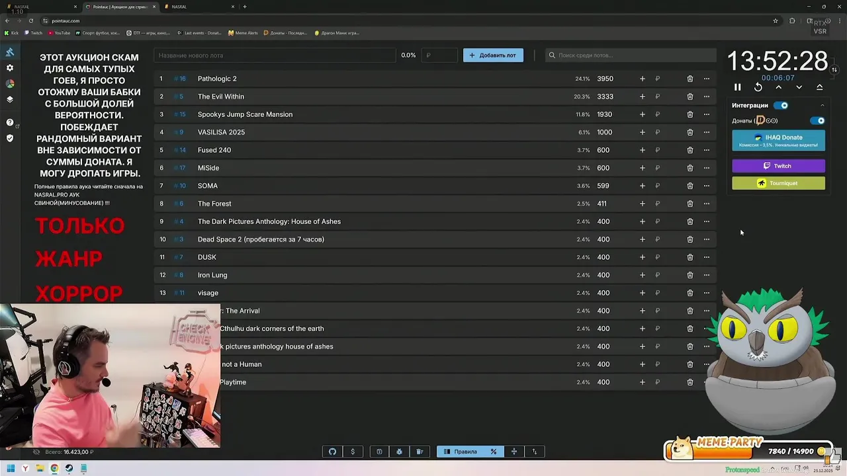Toggle the split divider icon in bottom toolbar
This screenshot has width=847, height=476.
click(514, 452)
